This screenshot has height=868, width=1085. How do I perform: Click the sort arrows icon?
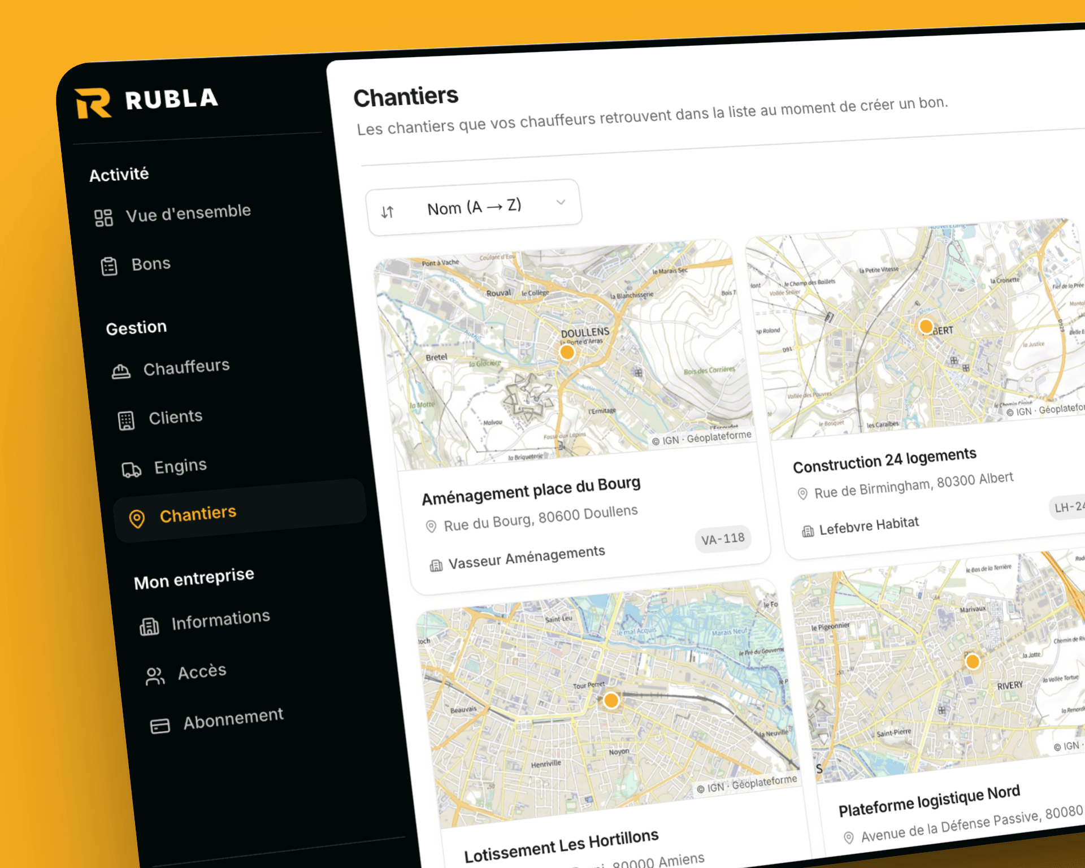[387, 212]
